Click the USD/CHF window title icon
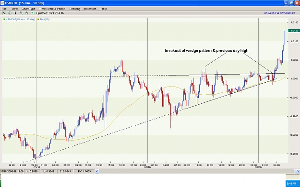The width and height of the screenshot is (300, 187). tap(2, 3)
